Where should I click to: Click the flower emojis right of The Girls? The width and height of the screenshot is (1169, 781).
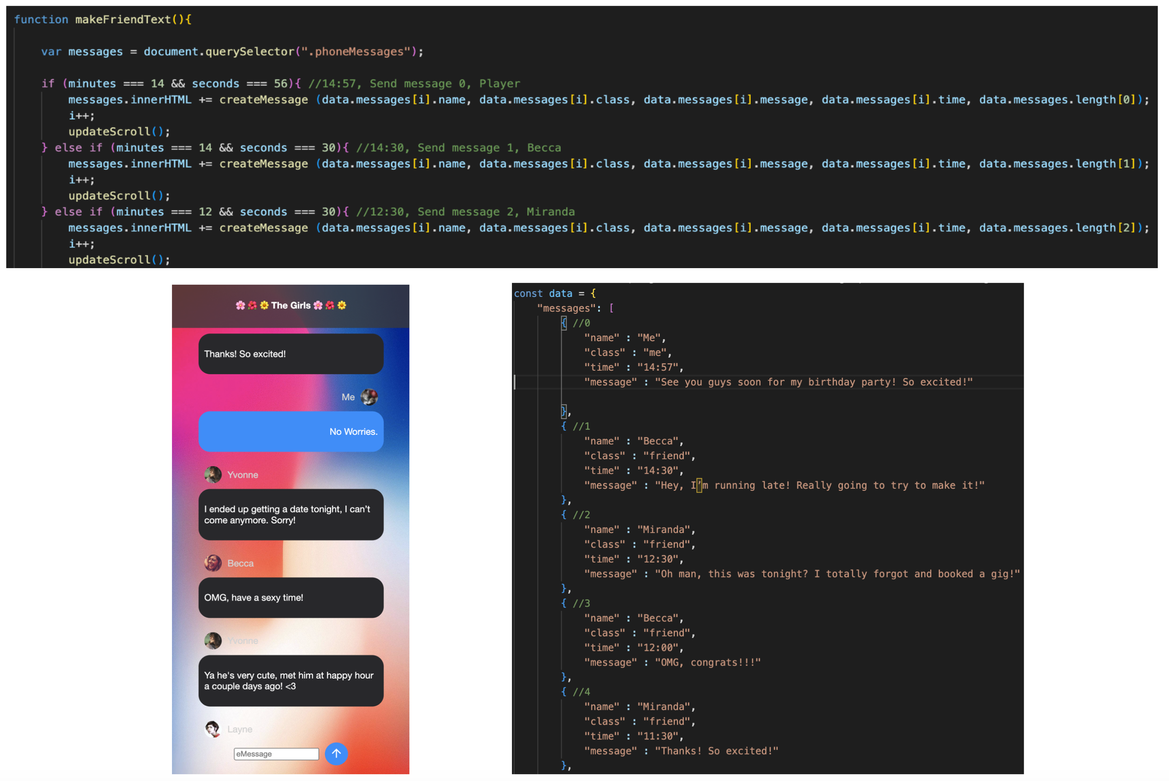pyautogui.click(x=330, y=305)
